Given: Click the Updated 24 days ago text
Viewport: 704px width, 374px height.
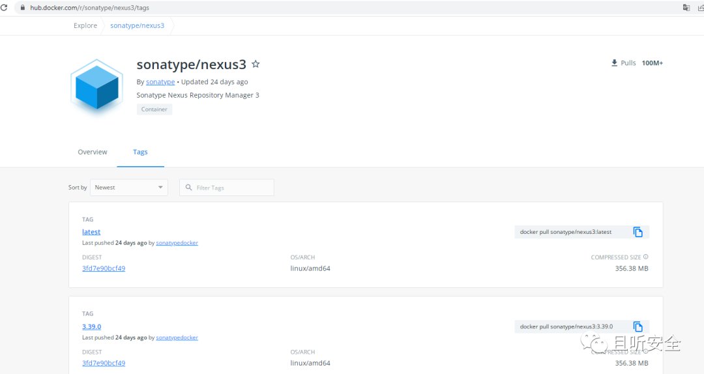Looking at the screenshot, I should click(214, 81).
